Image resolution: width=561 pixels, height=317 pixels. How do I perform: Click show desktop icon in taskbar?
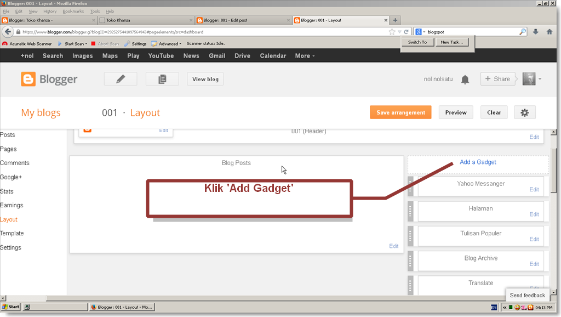(27, 307)
